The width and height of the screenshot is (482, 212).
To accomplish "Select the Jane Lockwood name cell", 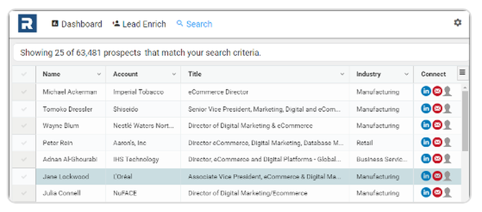I will point(71,176).
